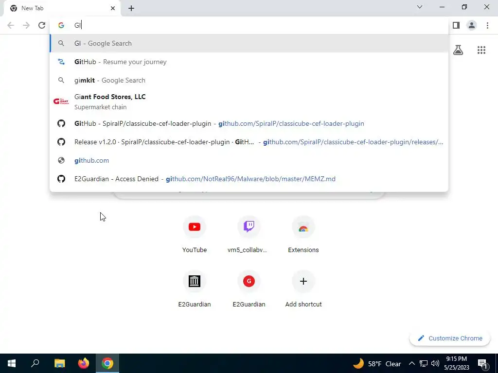Open the Chrome three-dot menu
498x373 pixels.
487,25
